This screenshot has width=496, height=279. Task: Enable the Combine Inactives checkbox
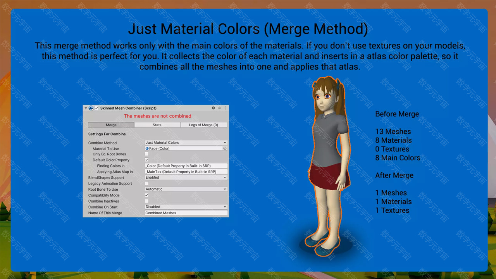pyautogui.click(x=146, y=201)
